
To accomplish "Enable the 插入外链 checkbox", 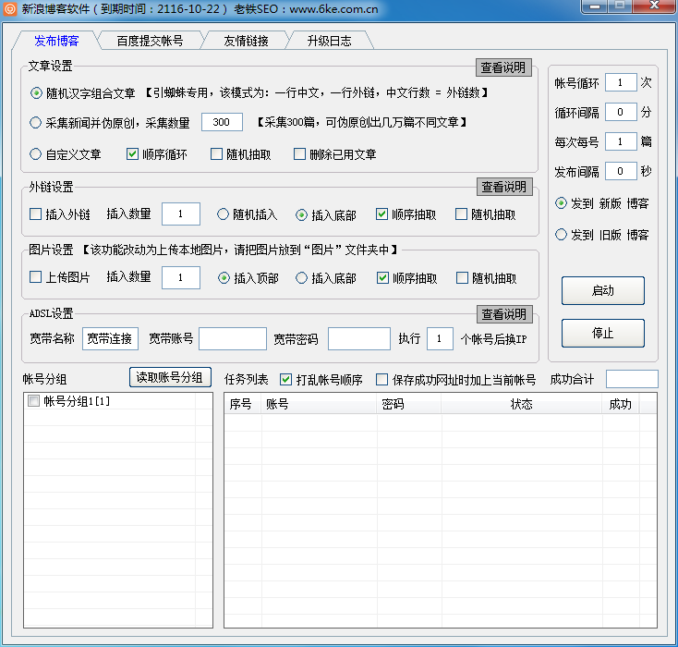I will click(36, 214).
